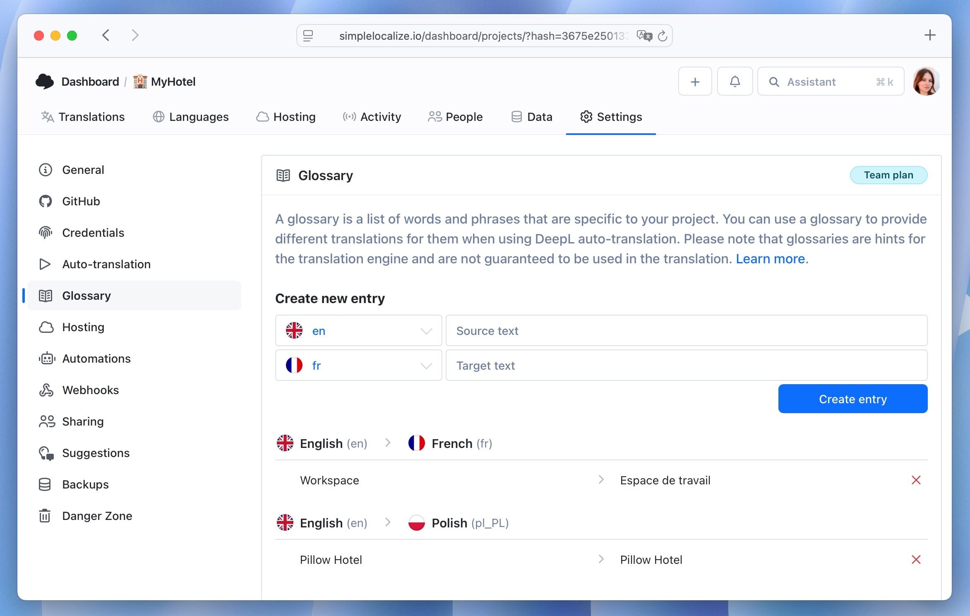
Task: Click the translate page icon in address bar
Action: 644,36
